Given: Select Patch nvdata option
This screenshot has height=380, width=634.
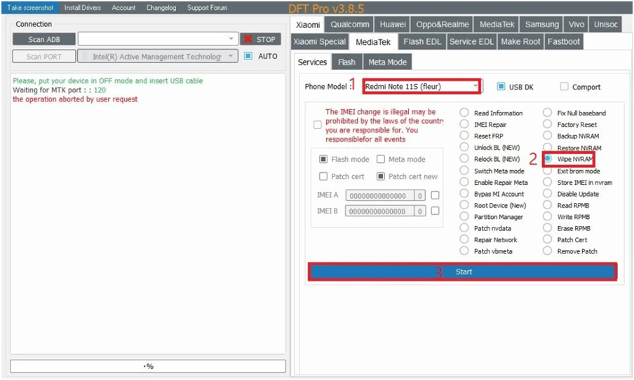Looking at the screenshot, I should pyautogui.click(x=464, y=228).
